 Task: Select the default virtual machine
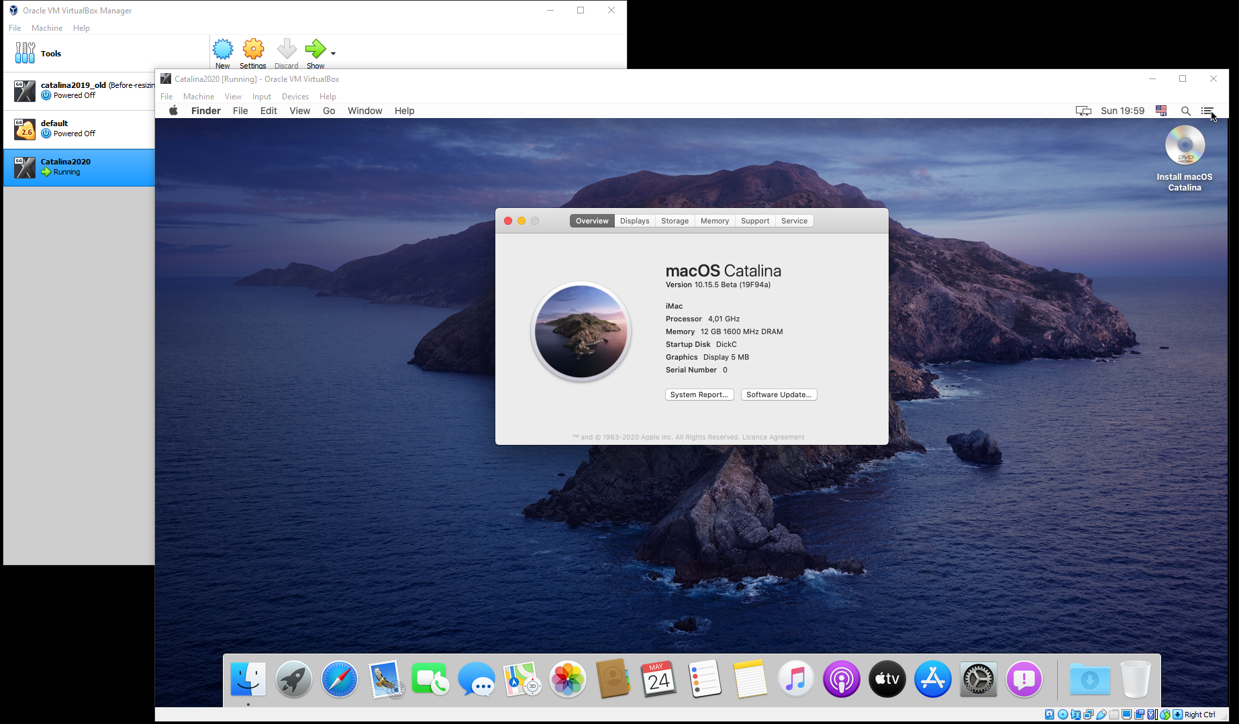pyautogui.click(x=79, y=129)
